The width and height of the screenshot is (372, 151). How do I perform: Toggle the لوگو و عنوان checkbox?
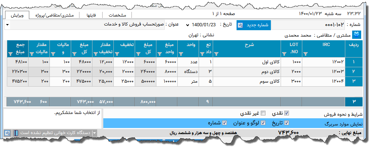[x=263, y=123]
